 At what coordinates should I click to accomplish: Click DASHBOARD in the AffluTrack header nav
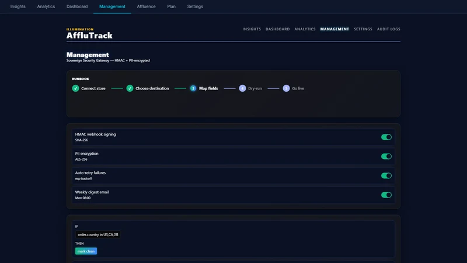pyautogui.click(x=278, y=29)
